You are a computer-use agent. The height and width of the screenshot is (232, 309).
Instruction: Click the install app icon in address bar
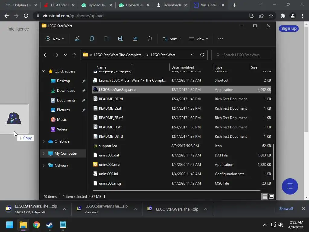point(252,16)
